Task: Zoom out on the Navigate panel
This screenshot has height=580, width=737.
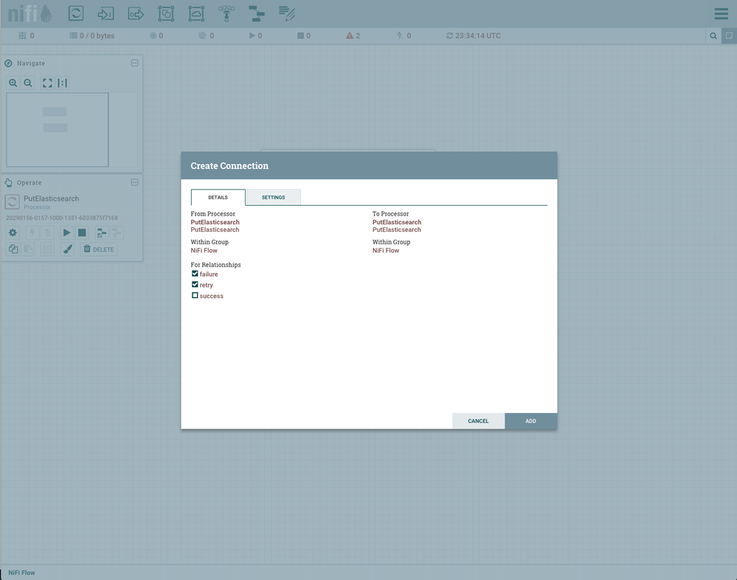Action: [x=28, y=83]
